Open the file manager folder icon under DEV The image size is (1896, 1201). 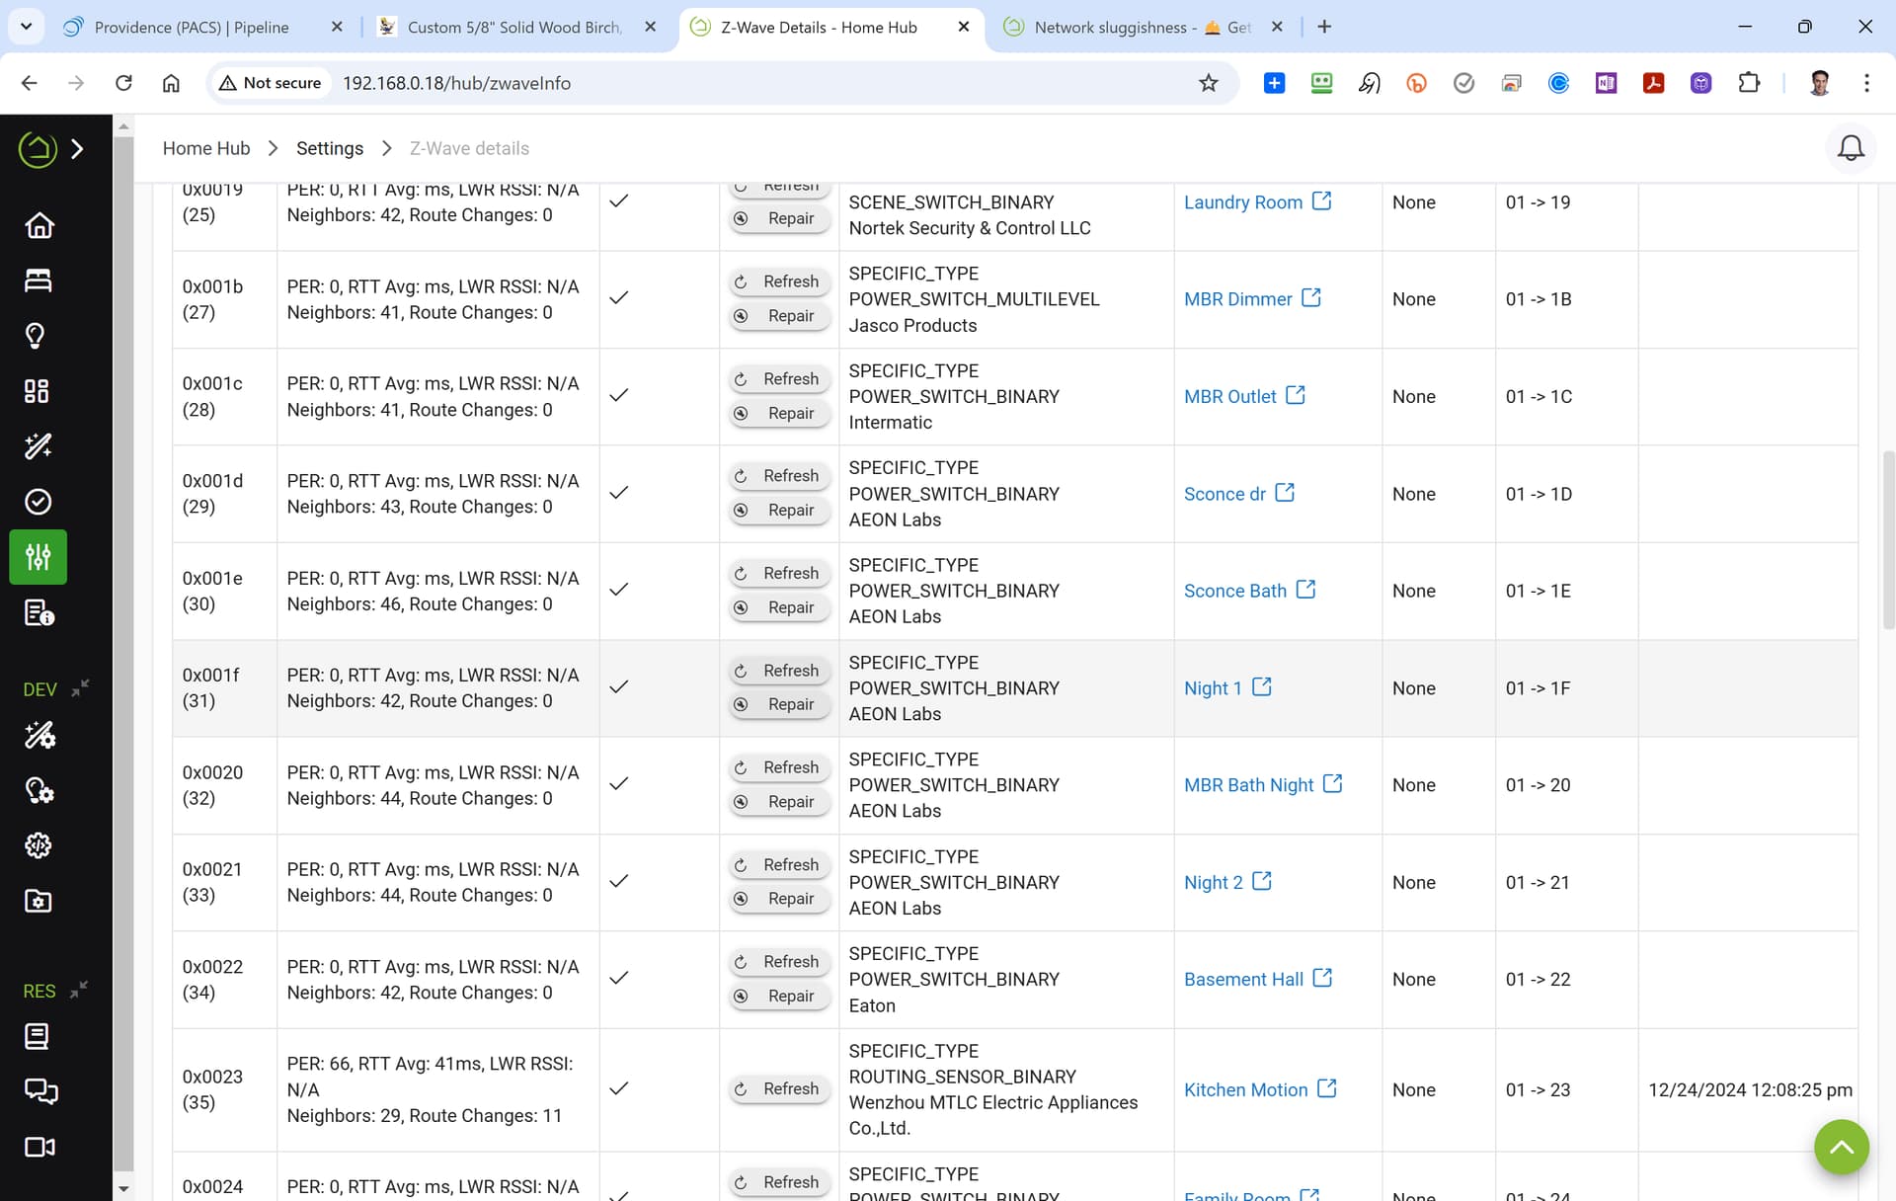point(39,901)
